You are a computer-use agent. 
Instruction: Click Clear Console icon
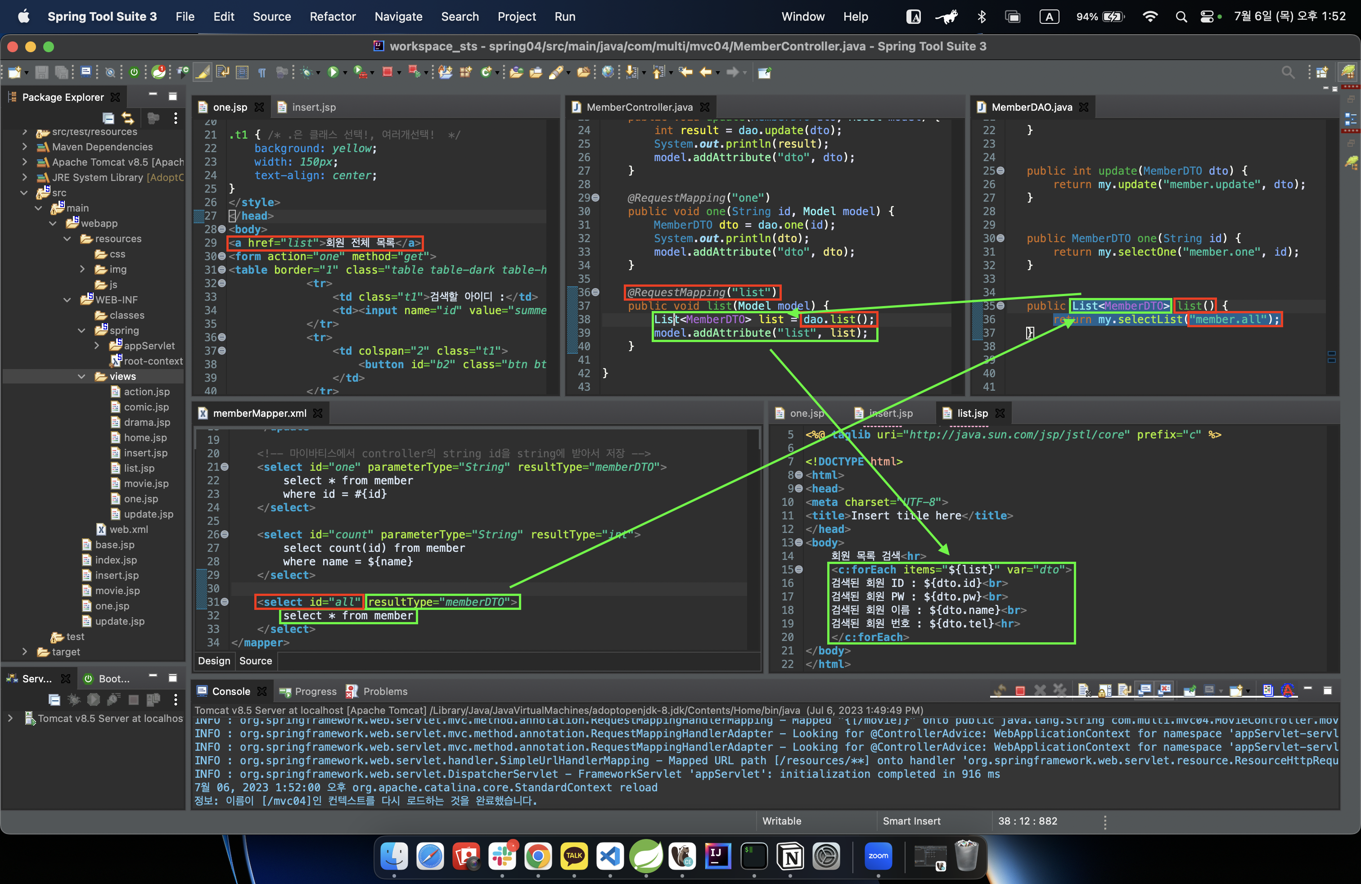point(1084,691)
